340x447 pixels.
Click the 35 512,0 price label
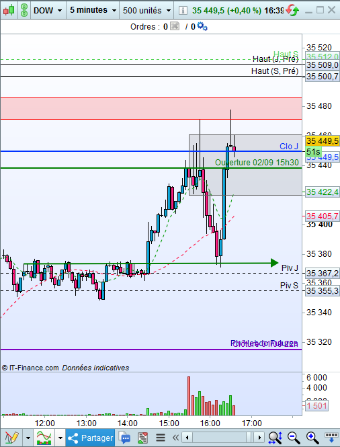(x=323, y=56)
